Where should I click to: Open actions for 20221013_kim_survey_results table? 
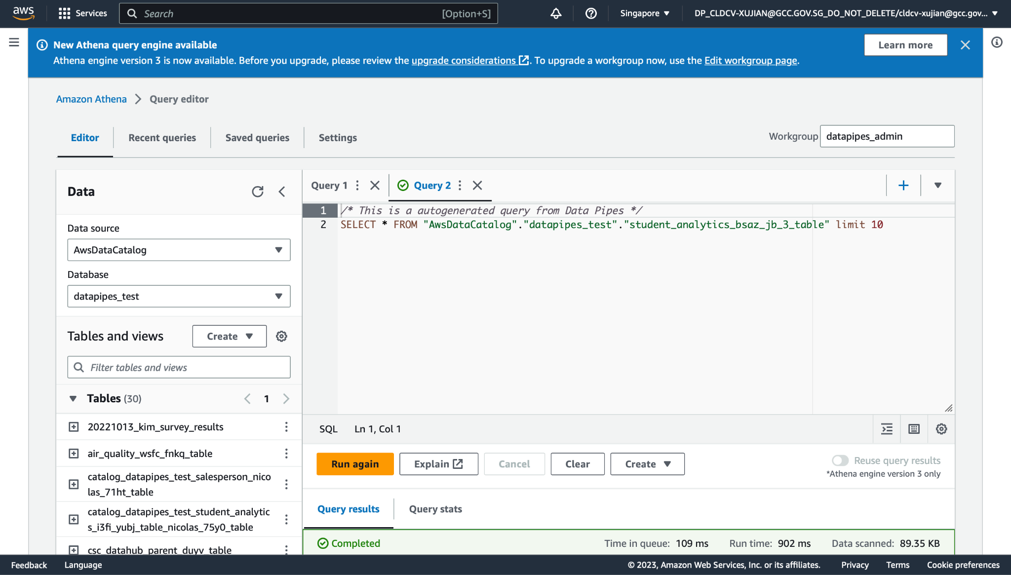(286, 427)
